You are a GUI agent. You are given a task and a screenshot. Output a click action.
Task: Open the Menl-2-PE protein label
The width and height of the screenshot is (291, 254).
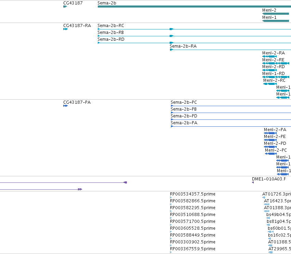[275, 137]
